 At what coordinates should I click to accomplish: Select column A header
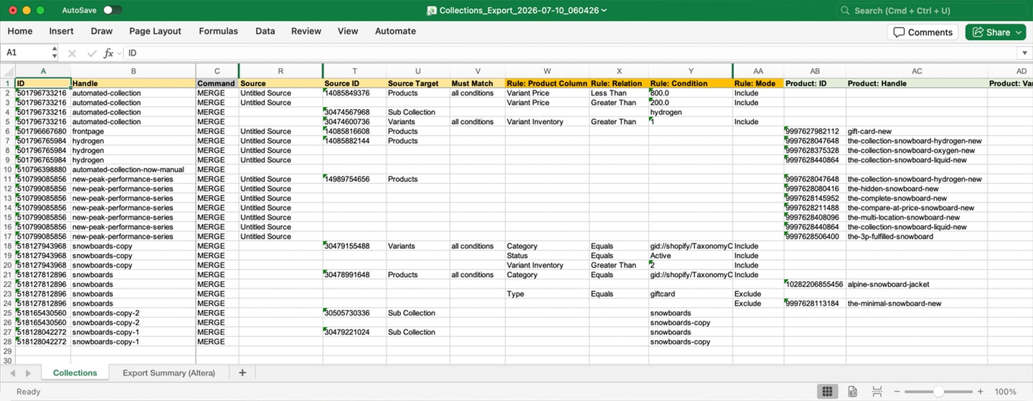(x=43, y=71)
